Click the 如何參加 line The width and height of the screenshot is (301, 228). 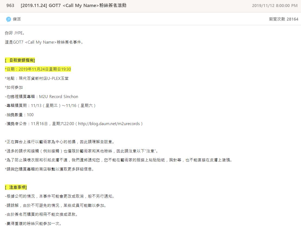[x=14, y=87]
